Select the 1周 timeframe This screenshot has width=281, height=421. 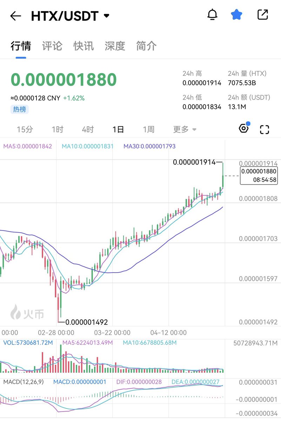(148, 129)
